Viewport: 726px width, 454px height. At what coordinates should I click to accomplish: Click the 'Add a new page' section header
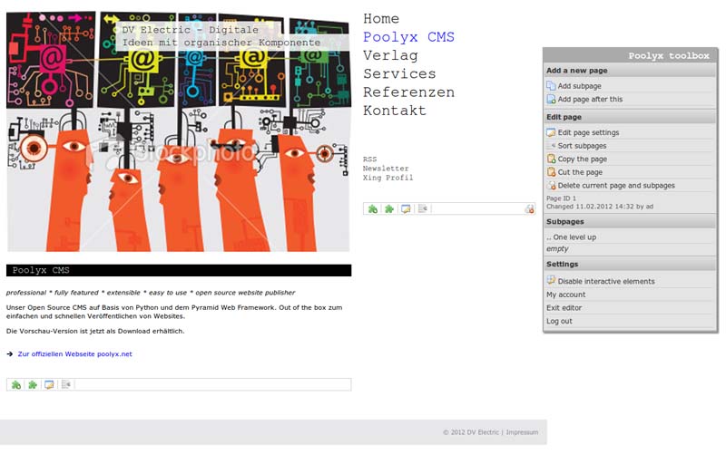630,71
